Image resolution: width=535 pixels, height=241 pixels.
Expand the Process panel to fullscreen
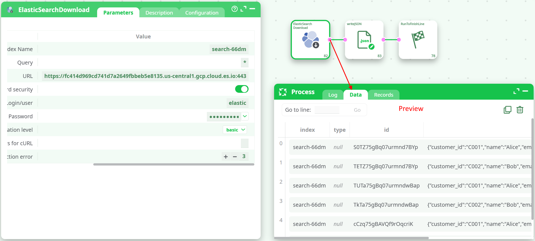(516, 91)
